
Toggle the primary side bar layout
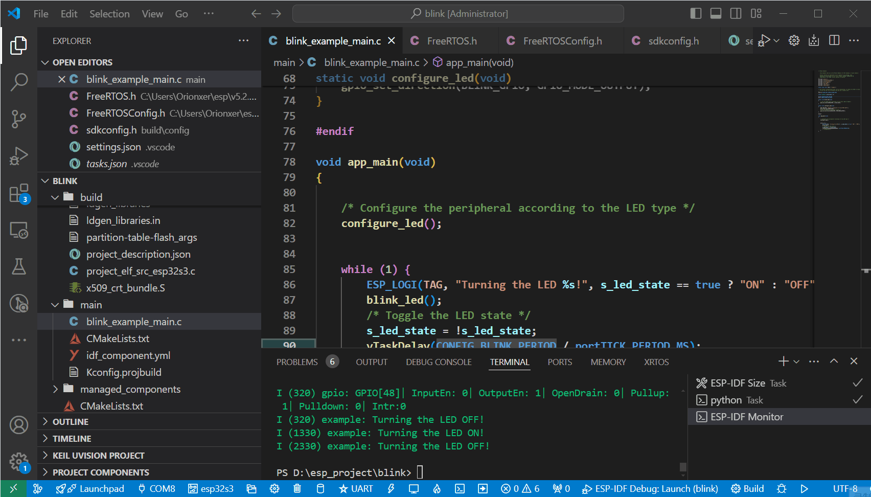click(696, 13)
